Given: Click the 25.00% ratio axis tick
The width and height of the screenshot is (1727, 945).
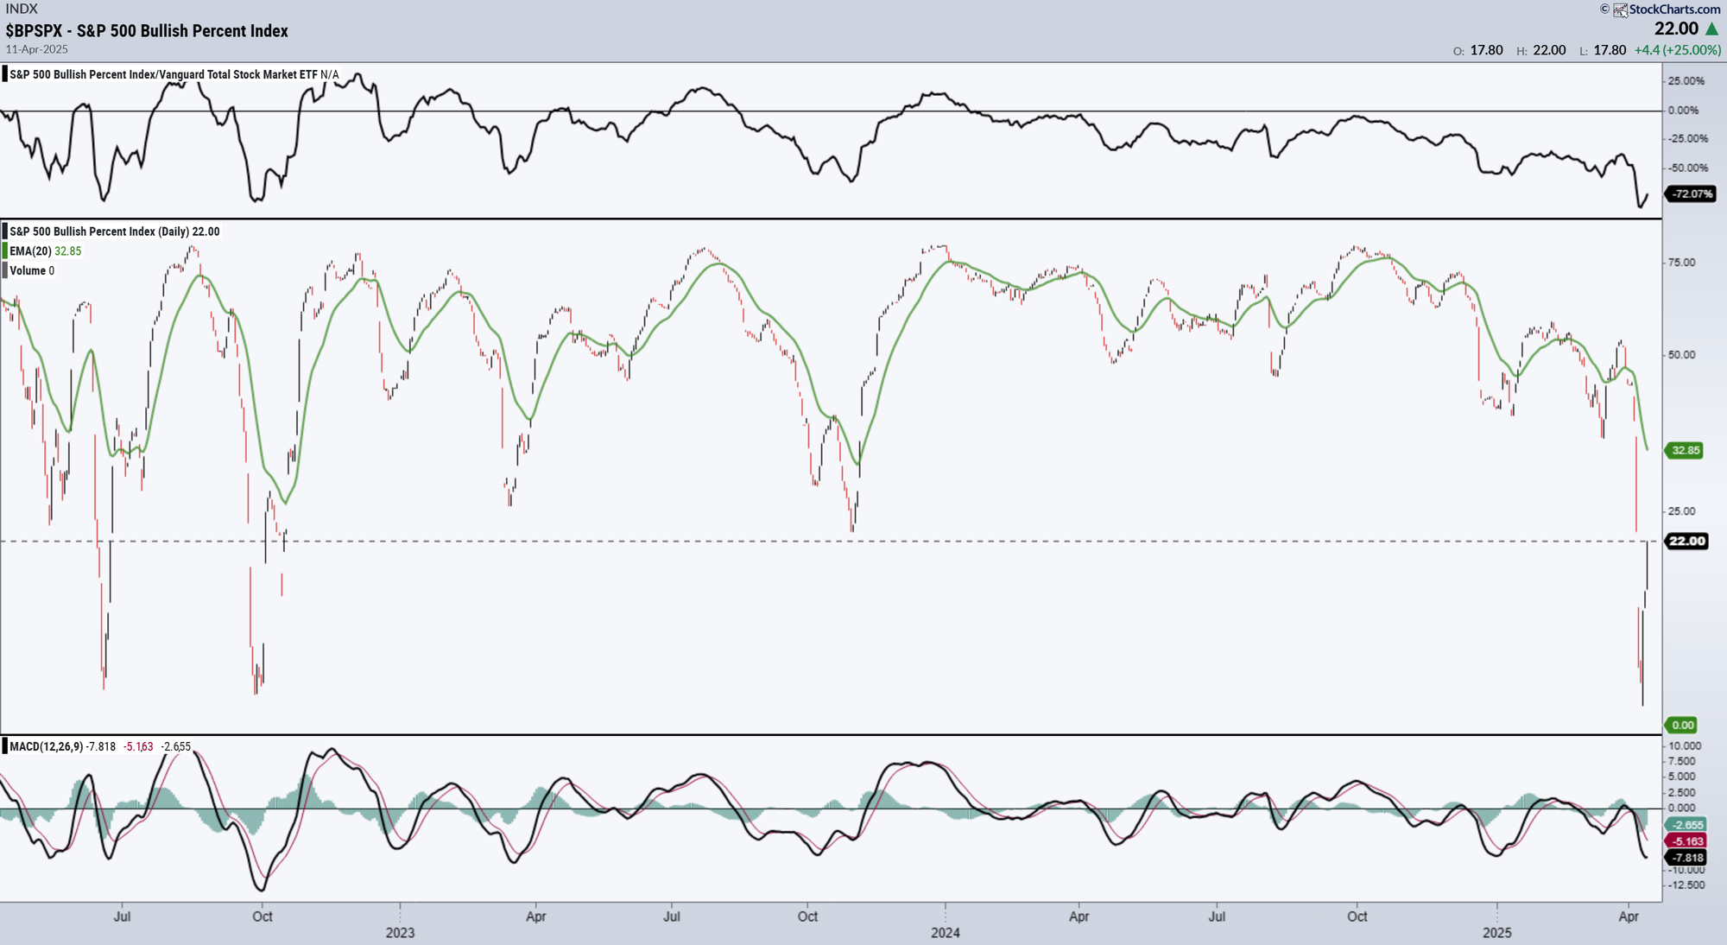Looking at the screenshot, I should 1686,81.
